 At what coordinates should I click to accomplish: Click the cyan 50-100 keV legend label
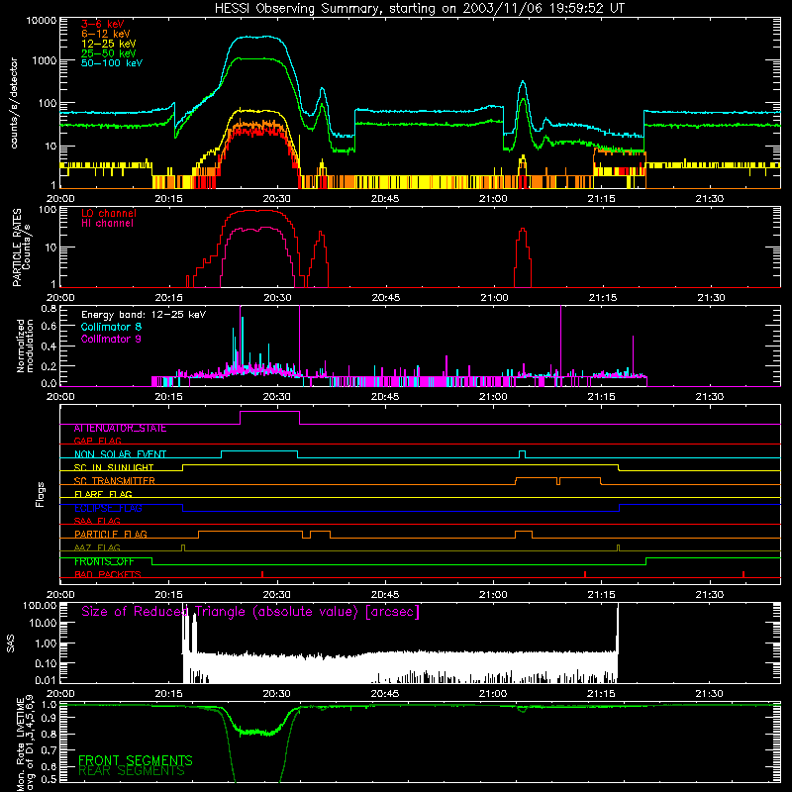[112, 63]
